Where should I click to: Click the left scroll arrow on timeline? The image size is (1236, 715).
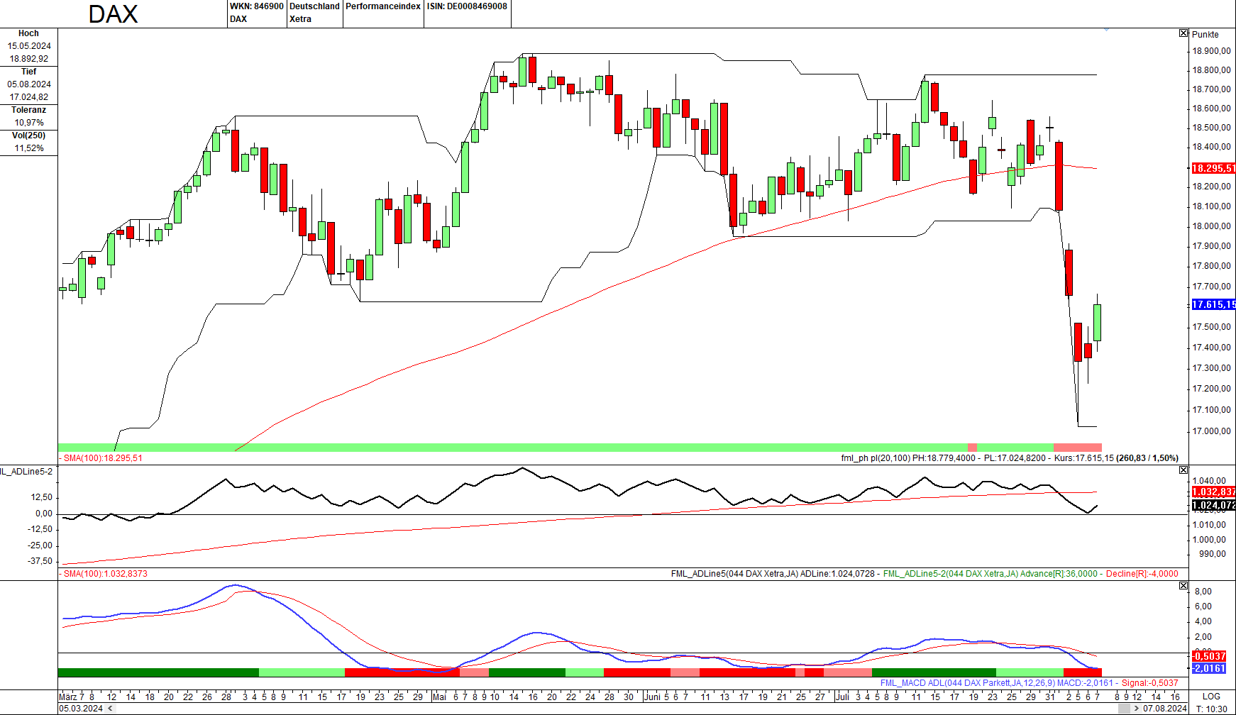coord(110,709)
